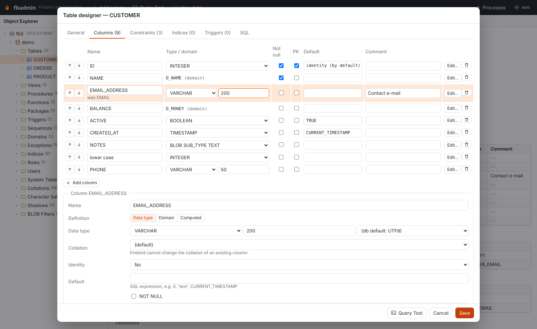Move the CREATED_AT column down
Screen dimensions: 537x329
pos(79,133)
